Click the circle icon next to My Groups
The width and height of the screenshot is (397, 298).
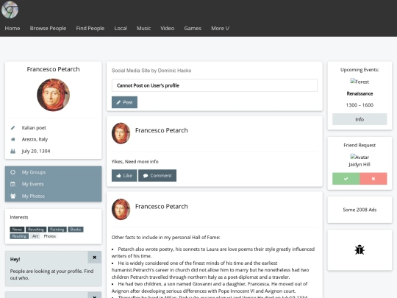coord(13,172)
